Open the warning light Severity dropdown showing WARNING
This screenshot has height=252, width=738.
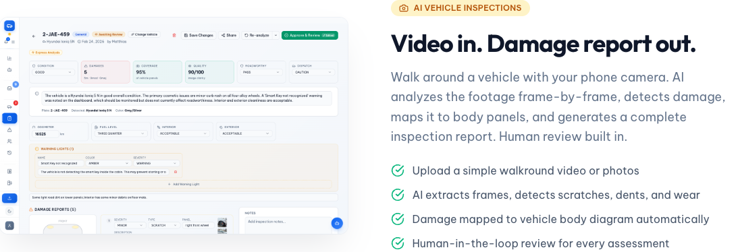(156, 163)
